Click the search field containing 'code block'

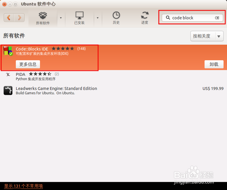pos(192,18)
